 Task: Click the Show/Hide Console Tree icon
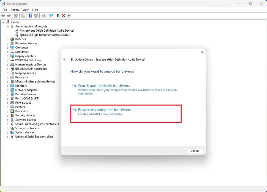tap(16, 15)
